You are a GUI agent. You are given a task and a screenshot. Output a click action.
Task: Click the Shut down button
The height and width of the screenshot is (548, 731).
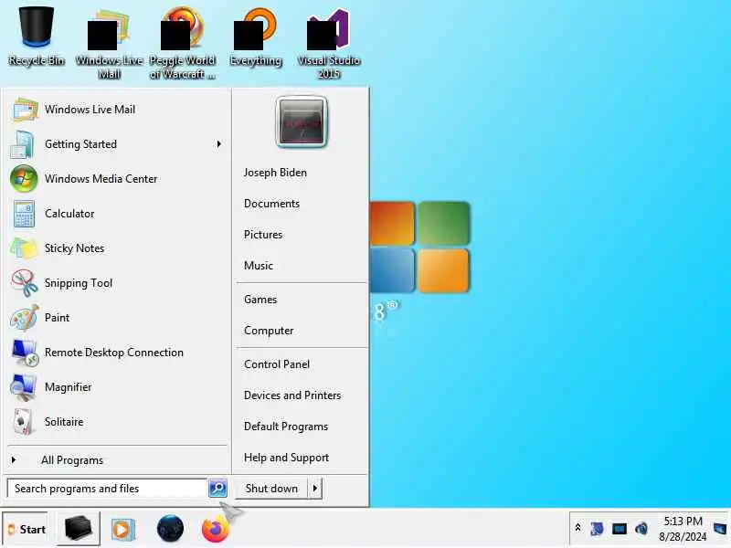pos(271,489)
